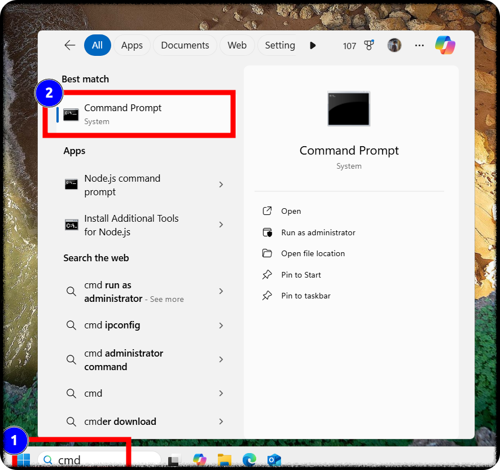This screenshot has width=500, height=470.
Task: Open Outlook from the taskbar
Action: coord(274,460)
